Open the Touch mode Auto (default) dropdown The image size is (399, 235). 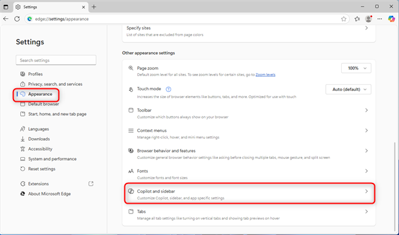pos(348,89)
